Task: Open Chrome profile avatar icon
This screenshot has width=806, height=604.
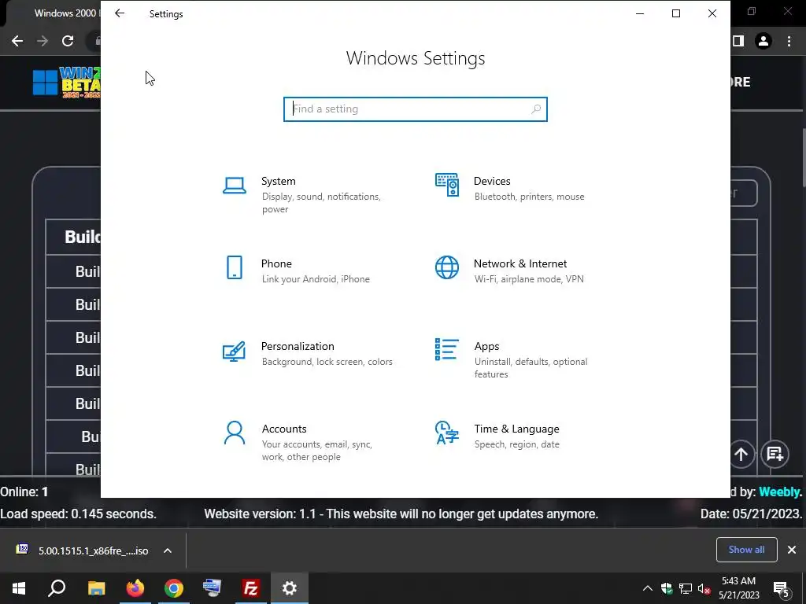Action: tap(763, 41)
